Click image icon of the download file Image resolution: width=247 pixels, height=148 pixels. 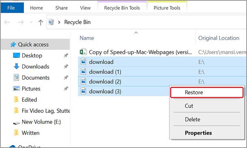click(84, 62)
